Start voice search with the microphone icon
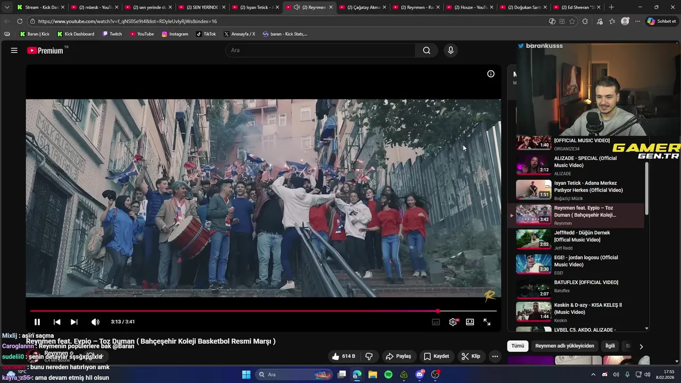Viewport: 681px width, 383px height. click(451, 51)
